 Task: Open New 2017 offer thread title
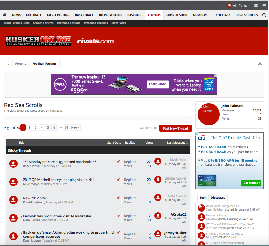click(x=35, y=198)
